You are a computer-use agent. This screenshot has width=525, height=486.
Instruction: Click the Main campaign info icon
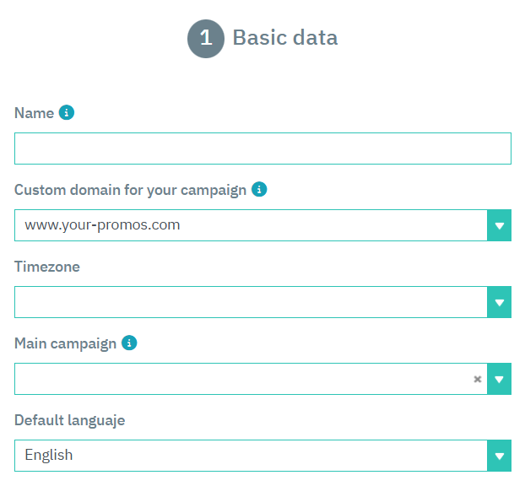pyautogui.click(x=129, y=343)
